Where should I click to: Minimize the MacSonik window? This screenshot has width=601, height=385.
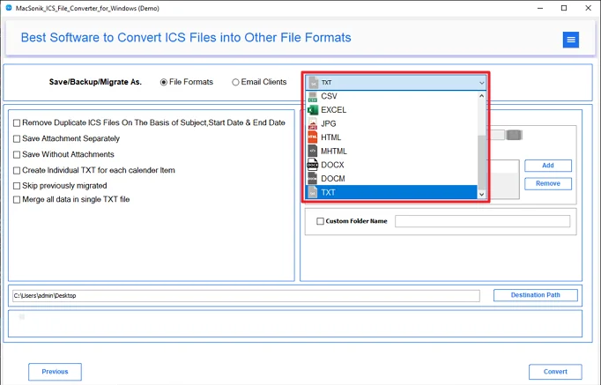click(540, 8)
